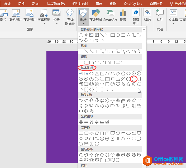Select the double brace shape in 基本形状
Image resolution: width=186 pixels, height=168 pixels.
click(x=92, y=89)
